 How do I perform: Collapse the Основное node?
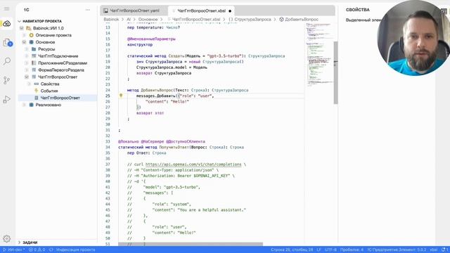24,42
